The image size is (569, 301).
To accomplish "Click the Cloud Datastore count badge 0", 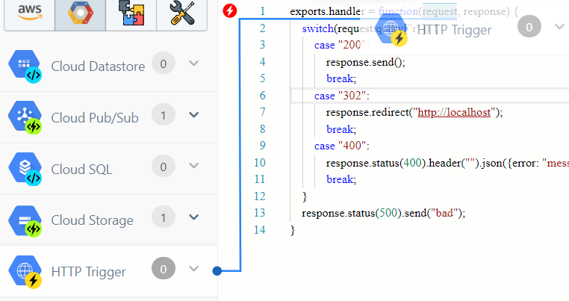I will pyautogui.click(x=164, y=63).
